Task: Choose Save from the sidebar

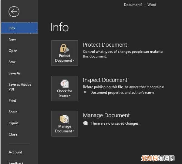Action: coord(12,62)
